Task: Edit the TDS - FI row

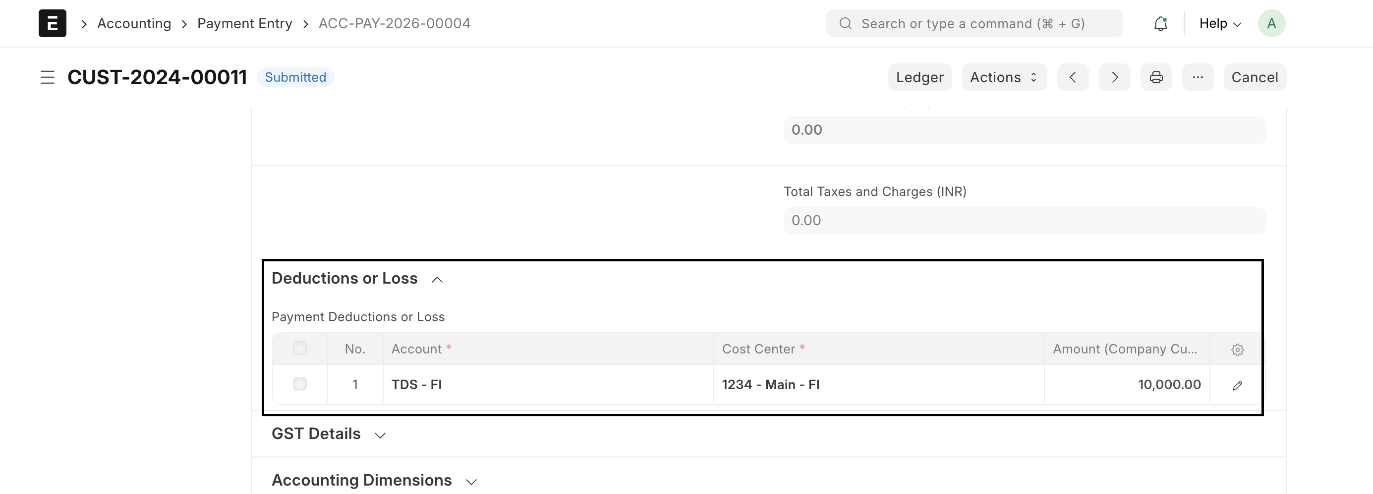Action: pos(1237,386)
